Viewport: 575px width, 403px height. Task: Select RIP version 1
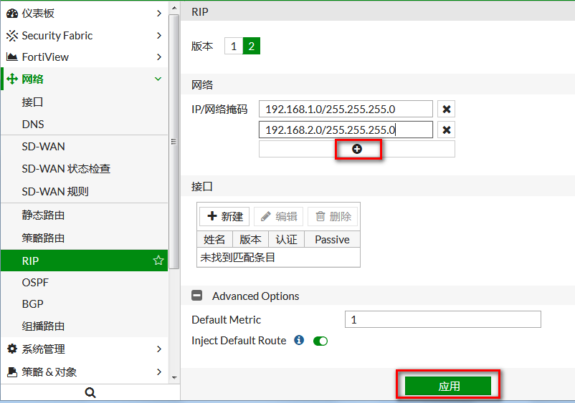(x=234, y=47)
